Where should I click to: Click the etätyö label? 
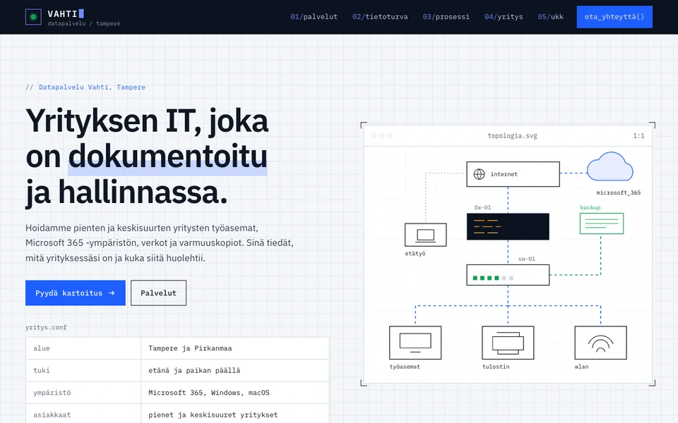tap(415, 253)
